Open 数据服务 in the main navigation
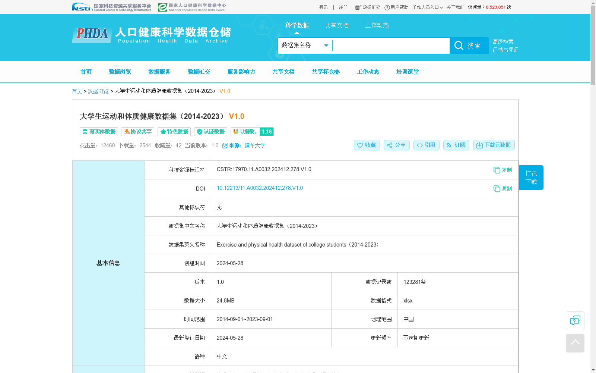Image resolution: width=596 pixels, height=373 pixels. [x=159, y=72]
